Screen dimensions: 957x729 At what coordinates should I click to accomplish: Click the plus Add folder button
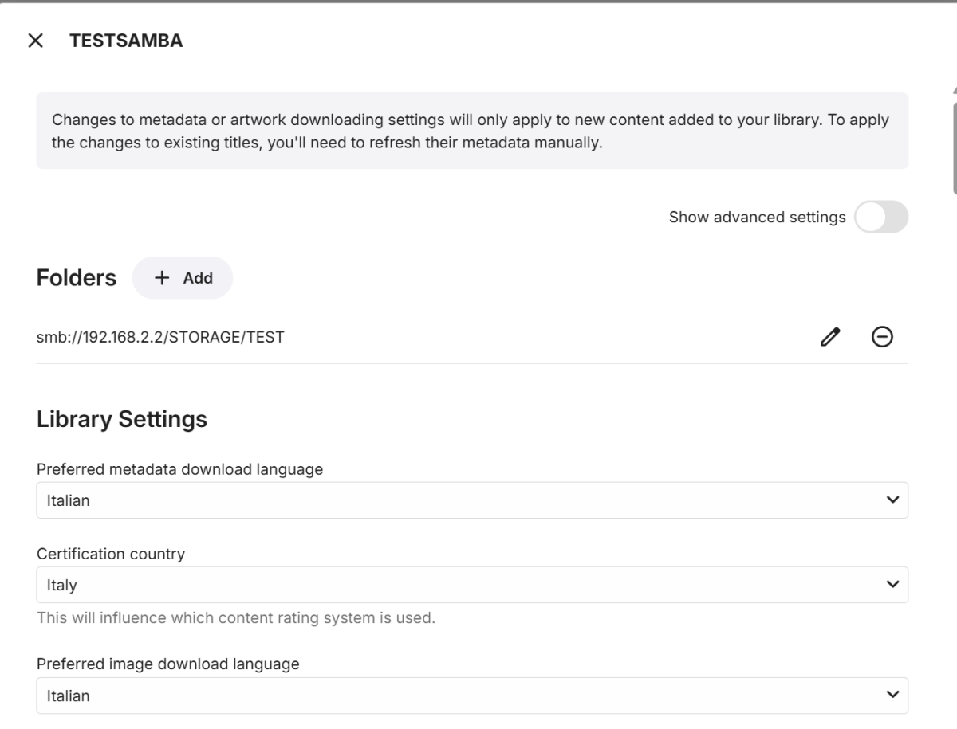pos(183,278)
